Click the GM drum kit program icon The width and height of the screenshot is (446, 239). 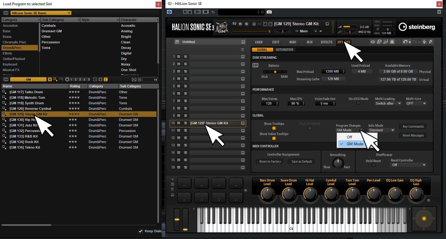(x=222, y=27)
